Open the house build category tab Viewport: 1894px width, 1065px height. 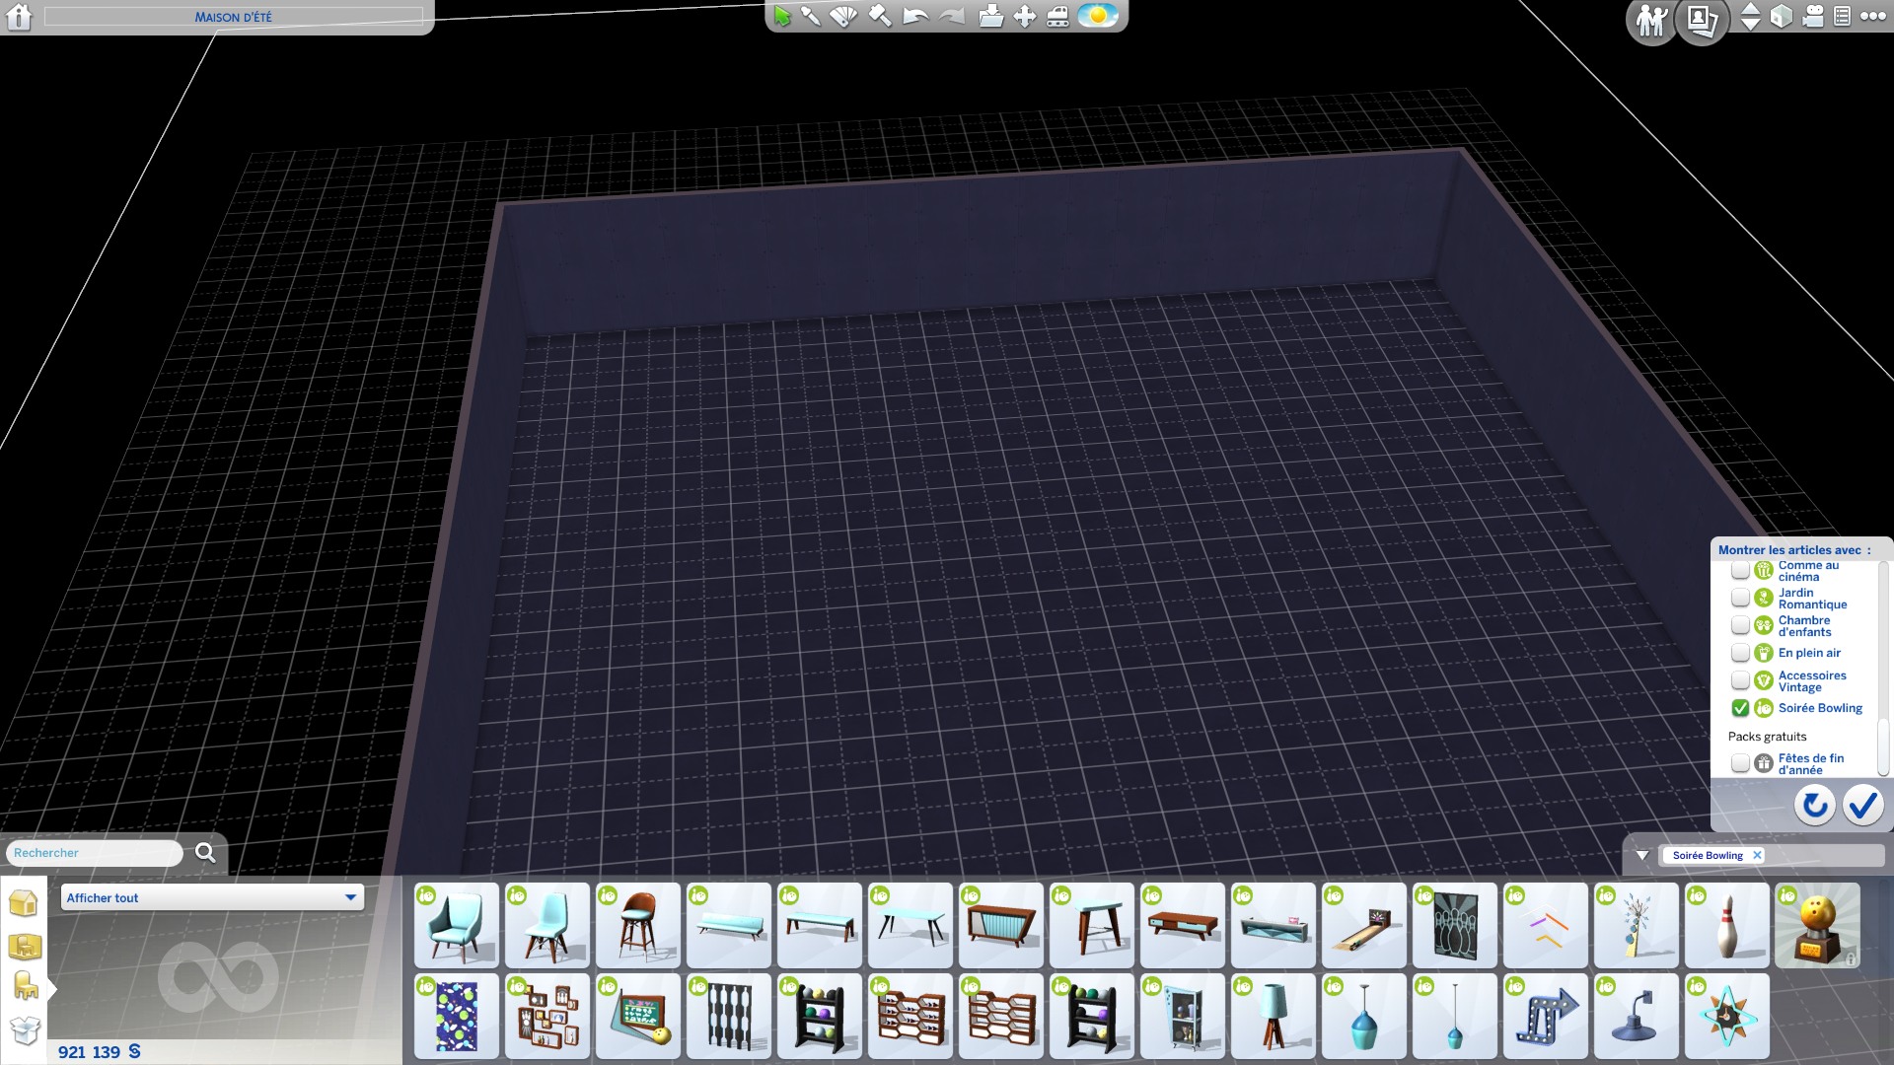point(24,902)
